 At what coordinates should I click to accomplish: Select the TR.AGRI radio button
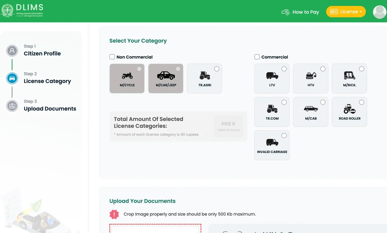(217, 69)
